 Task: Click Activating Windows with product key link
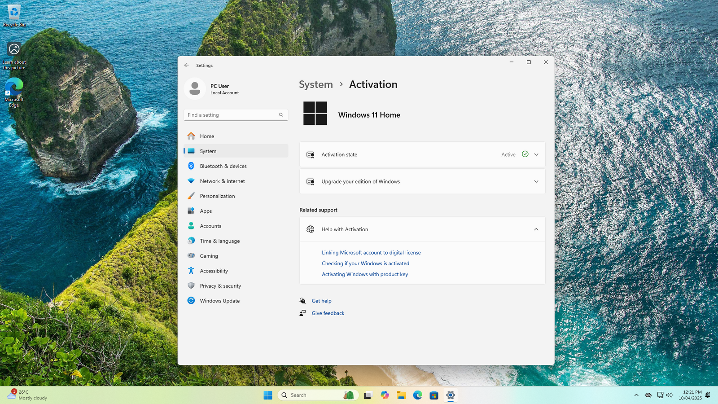click(364, 274)
